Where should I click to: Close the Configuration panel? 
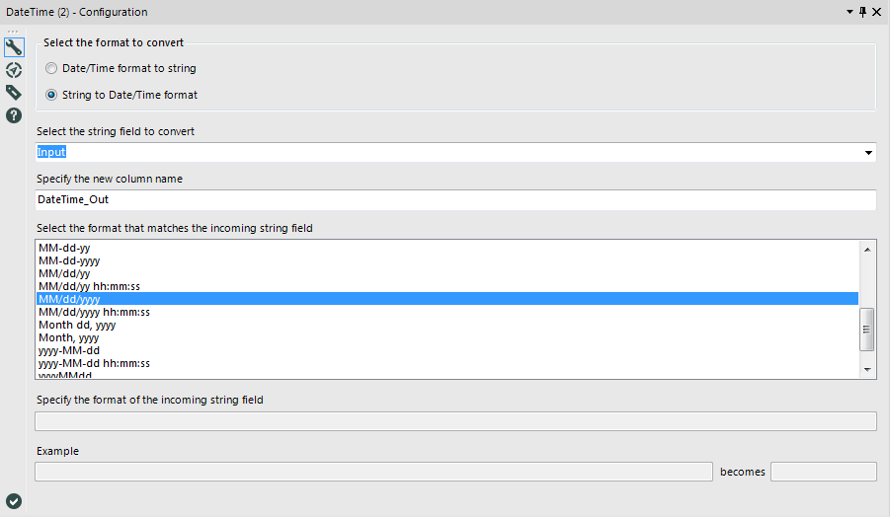click(x=876, y=12)
